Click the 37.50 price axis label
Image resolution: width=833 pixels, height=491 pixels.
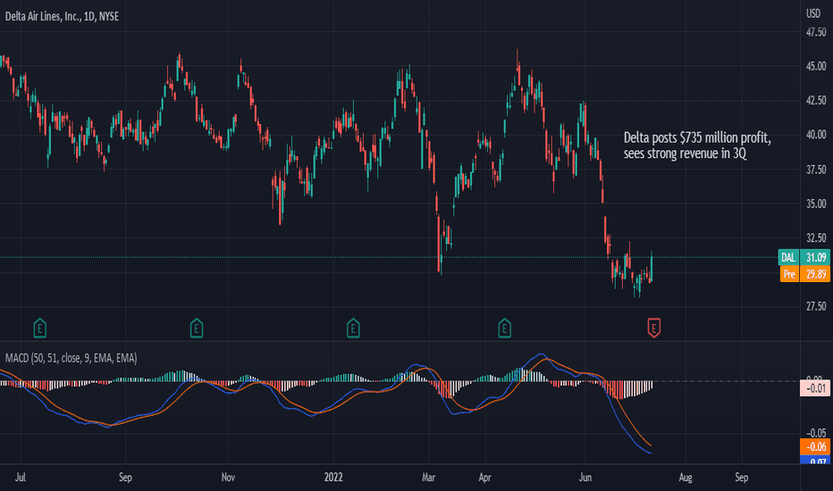pos(816,170)
